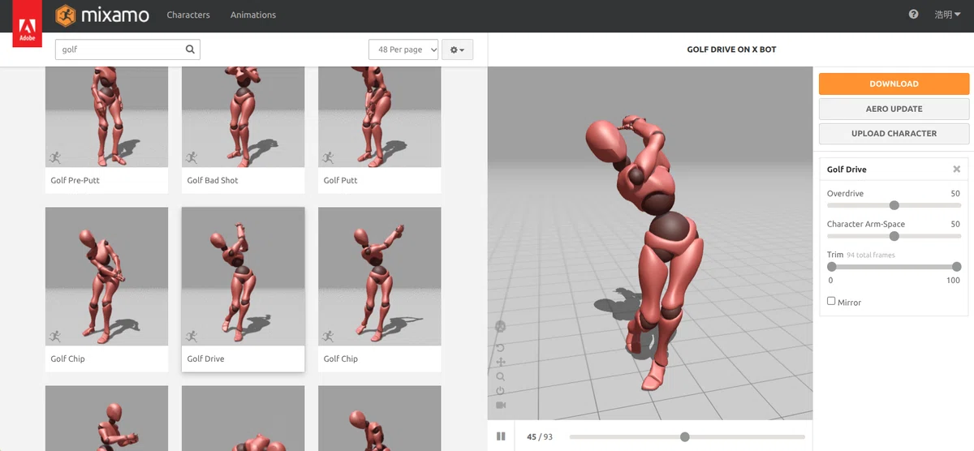Click the 94 total frames text
The width and height of the screenshot is (974, 451).
click(x=871, y=256)
